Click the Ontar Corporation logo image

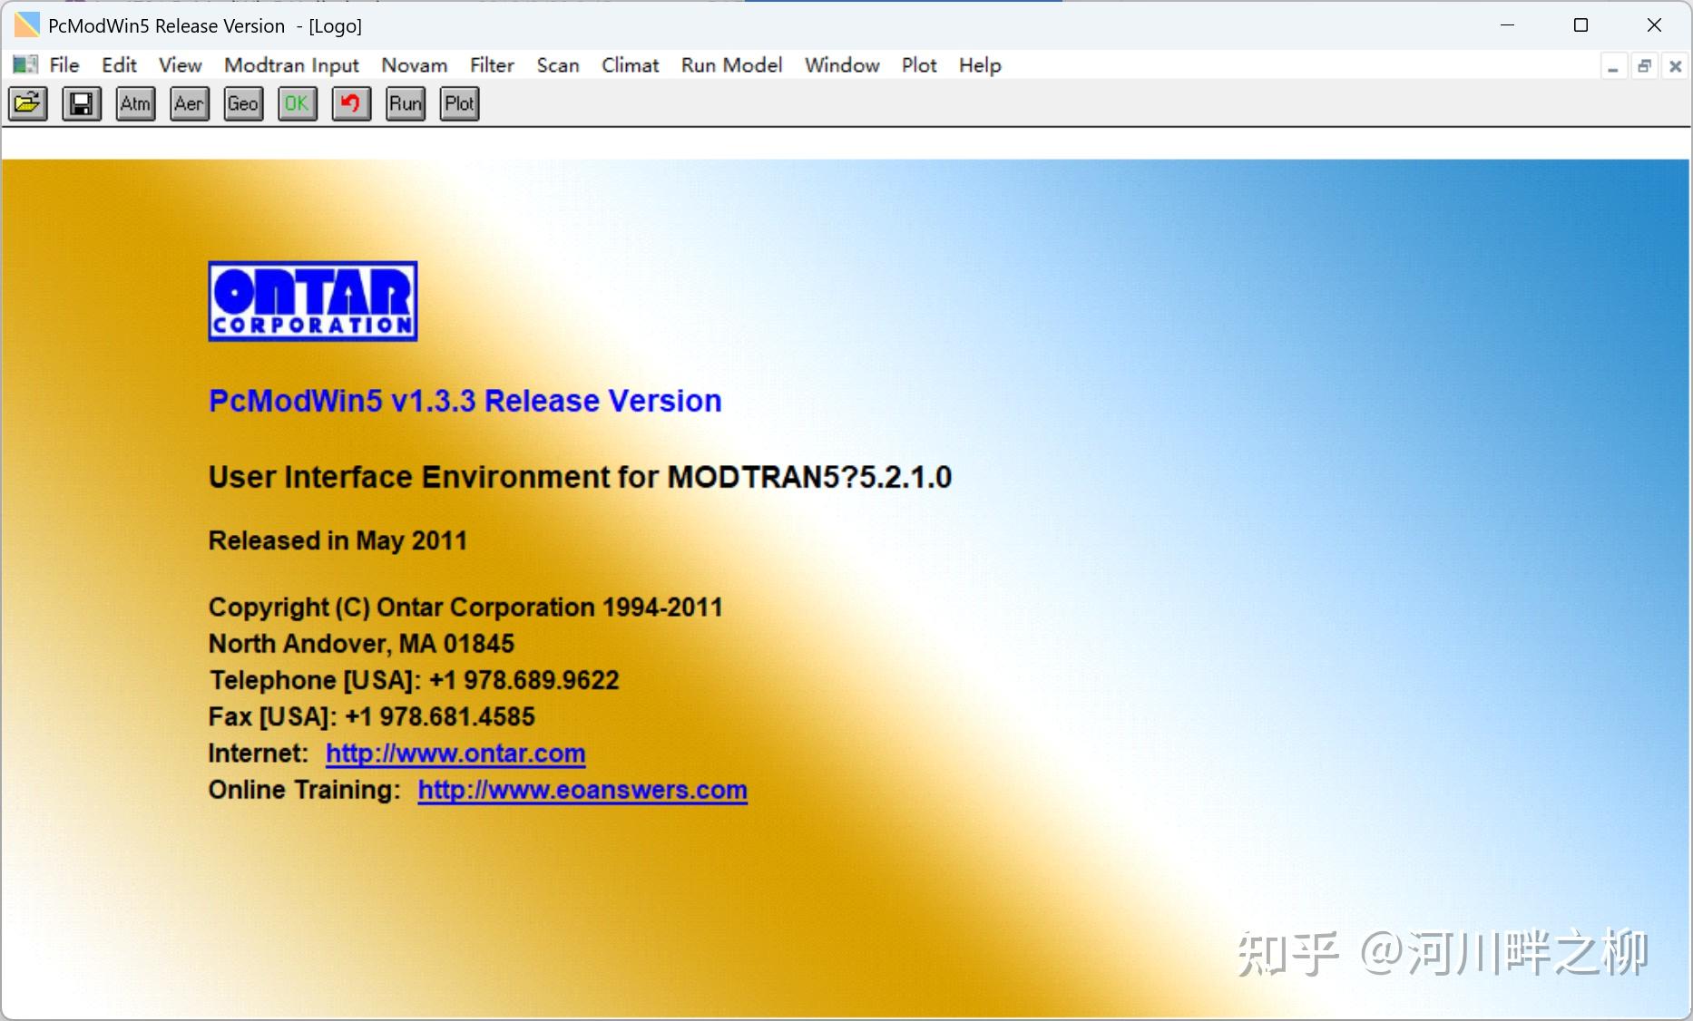(x=313, y=301)
